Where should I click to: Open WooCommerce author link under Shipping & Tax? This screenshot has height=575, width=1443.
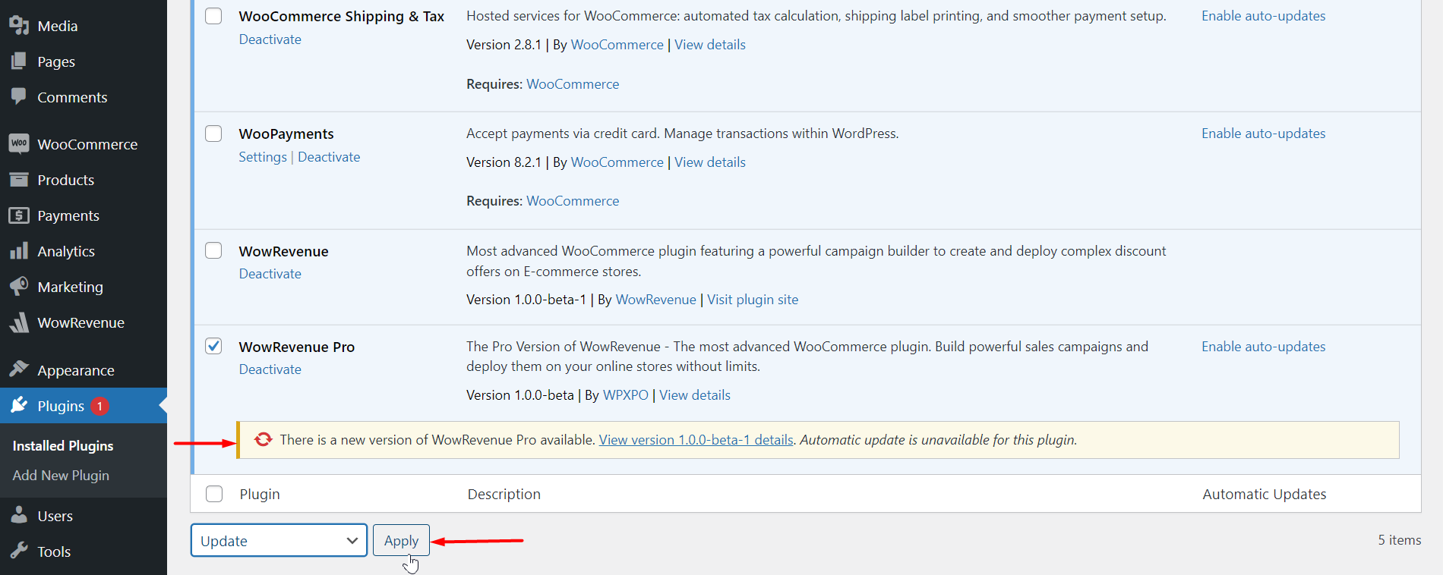[x=617, y=45]
